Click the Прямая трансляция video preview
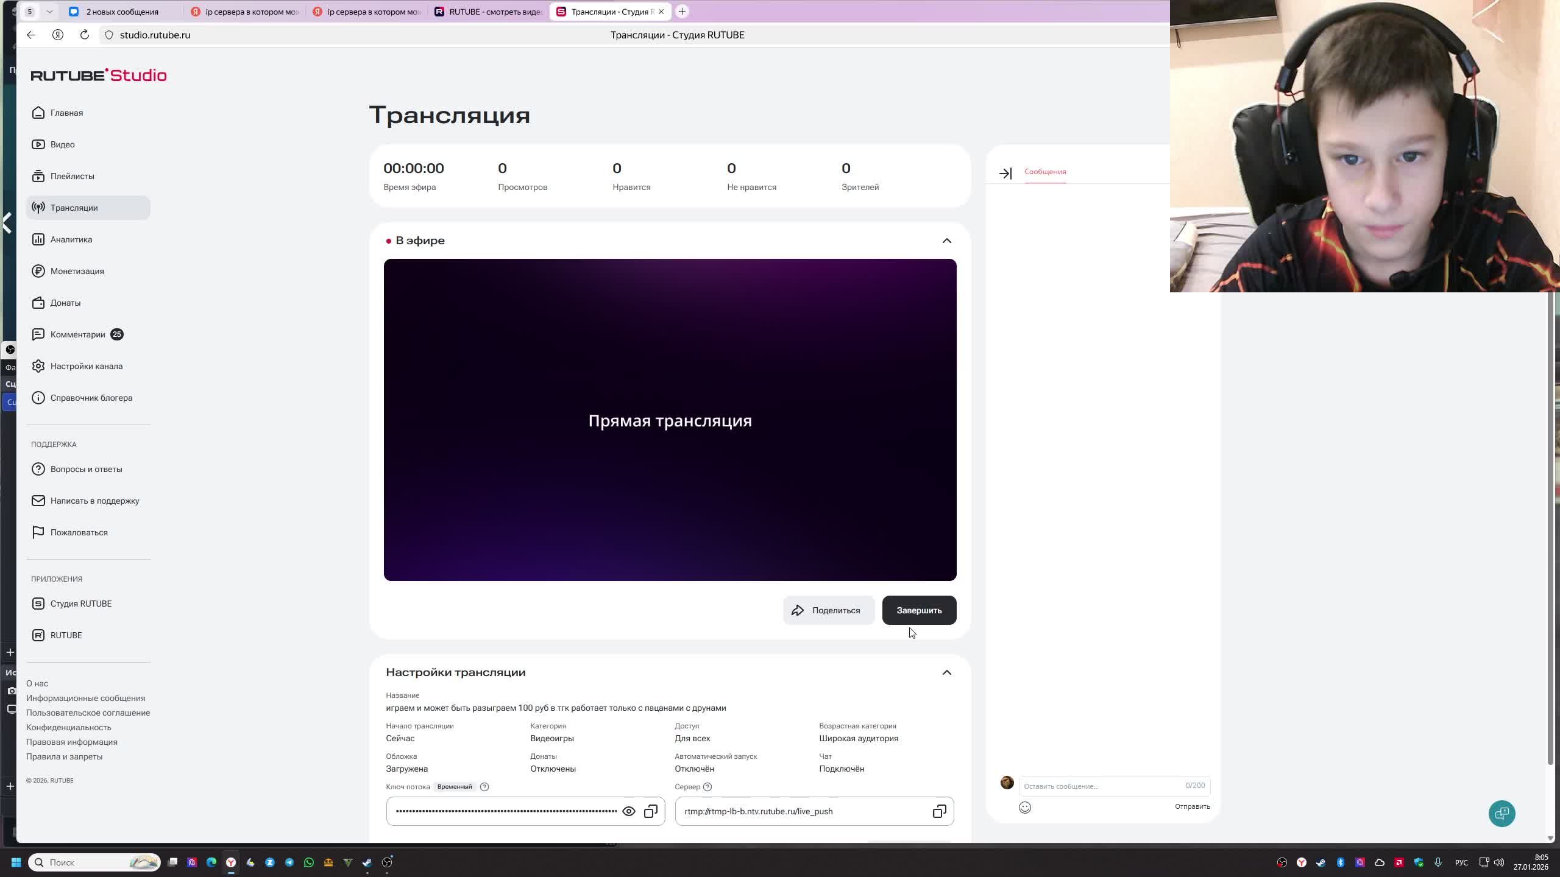 [670, 420]
